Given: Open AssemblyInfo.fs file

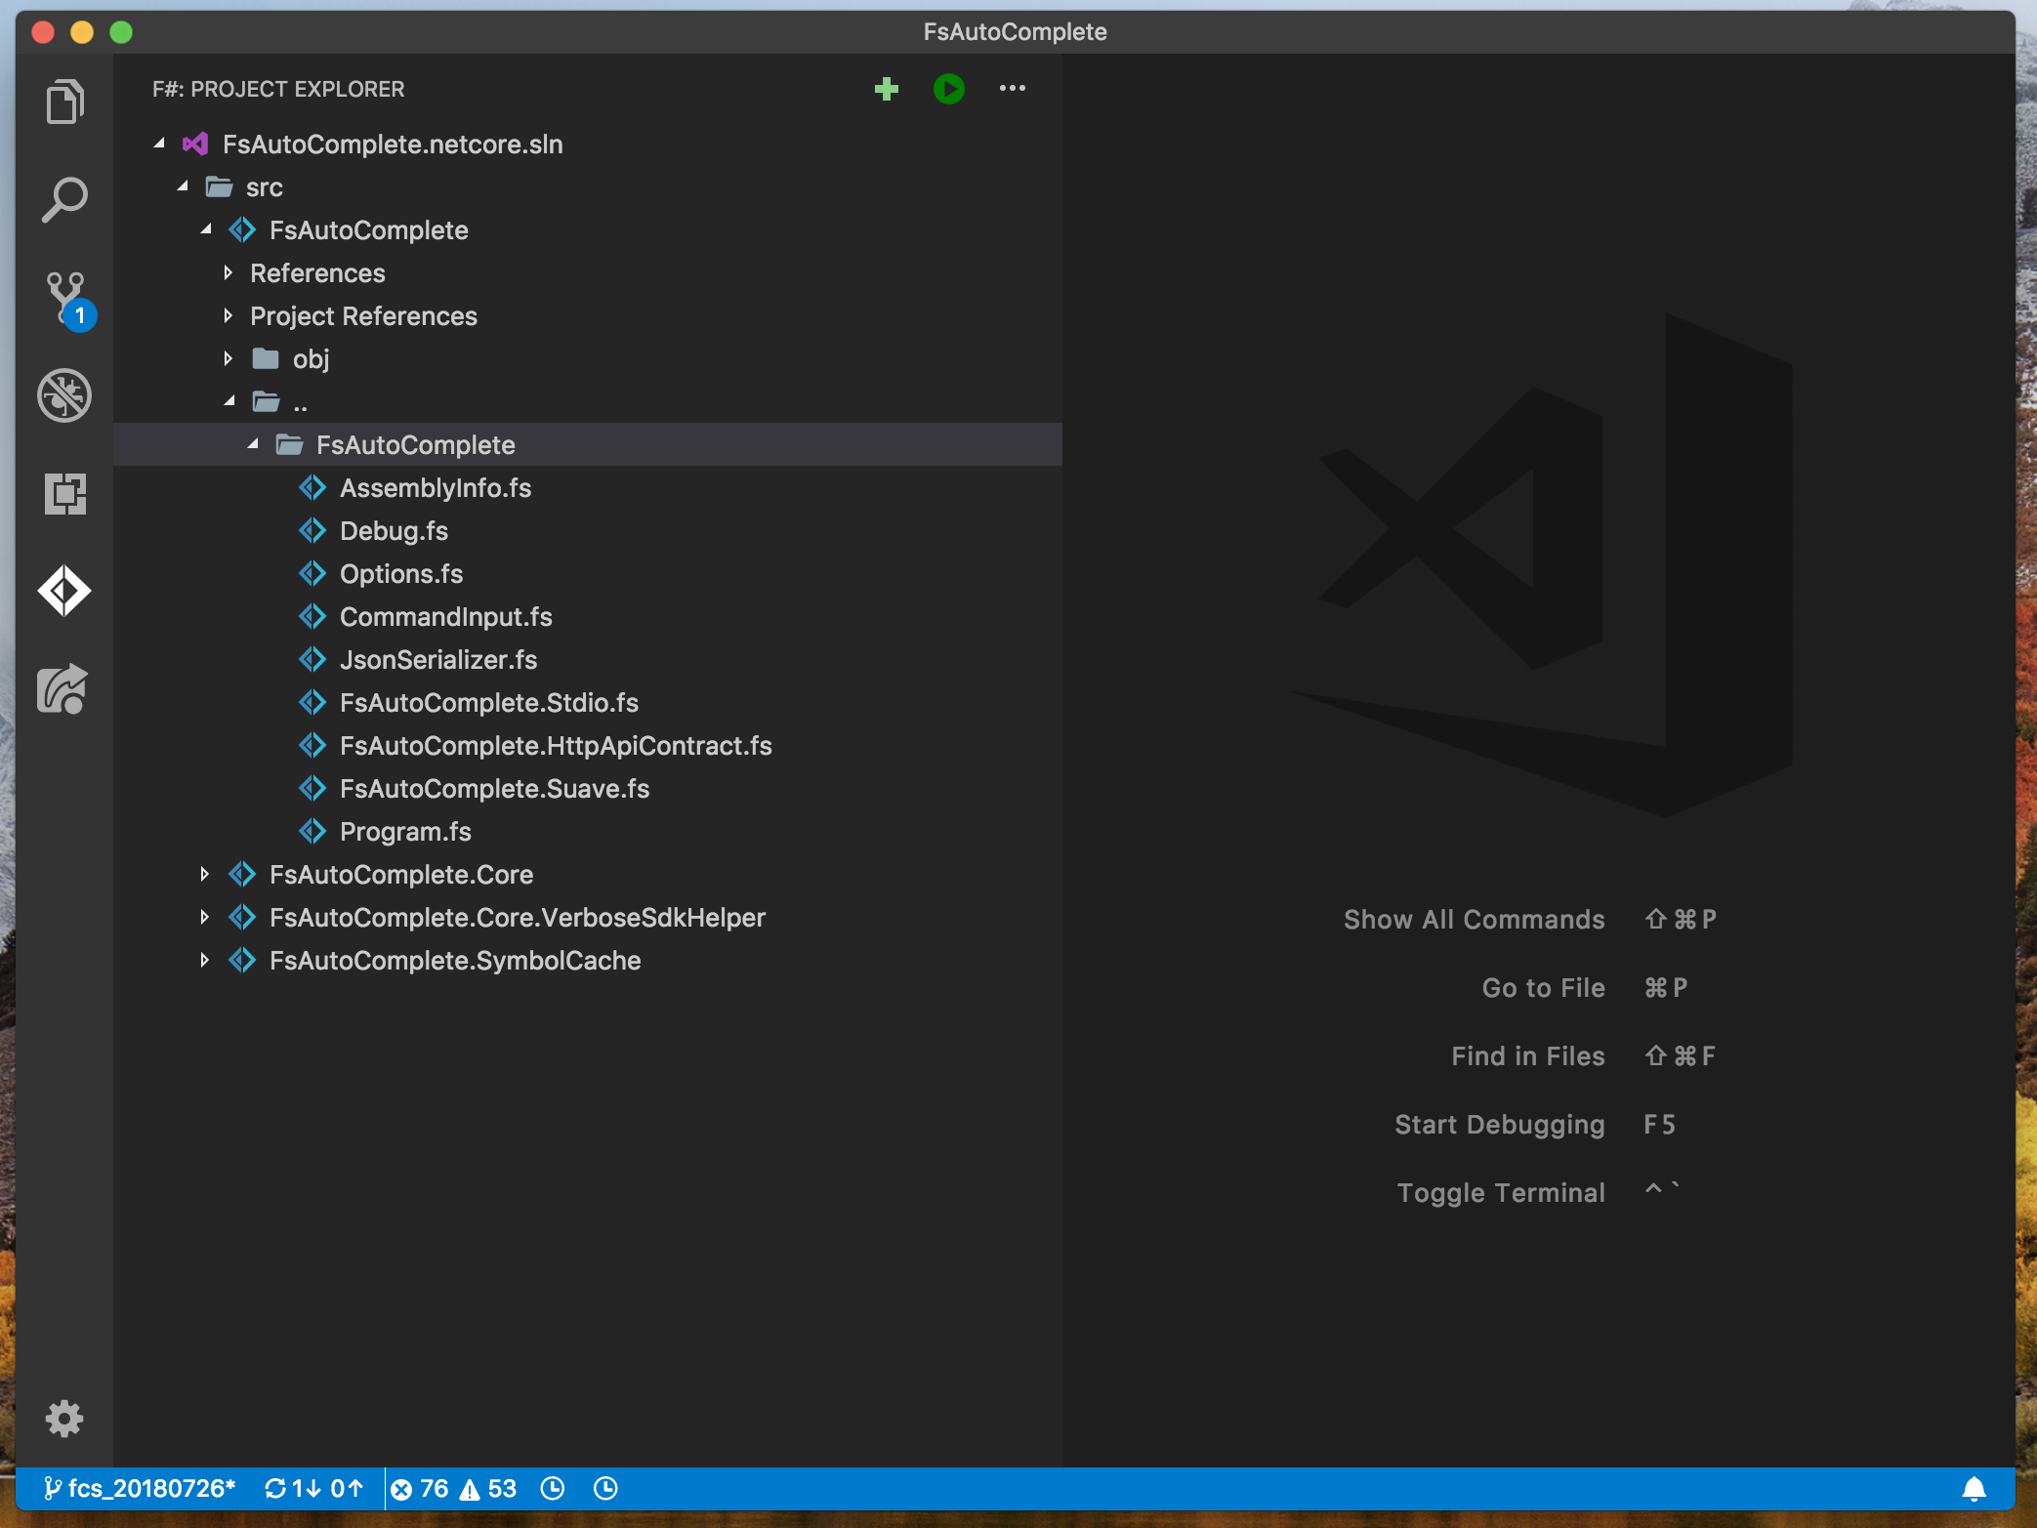Looking at the screenshot, I should pos(436,488).
